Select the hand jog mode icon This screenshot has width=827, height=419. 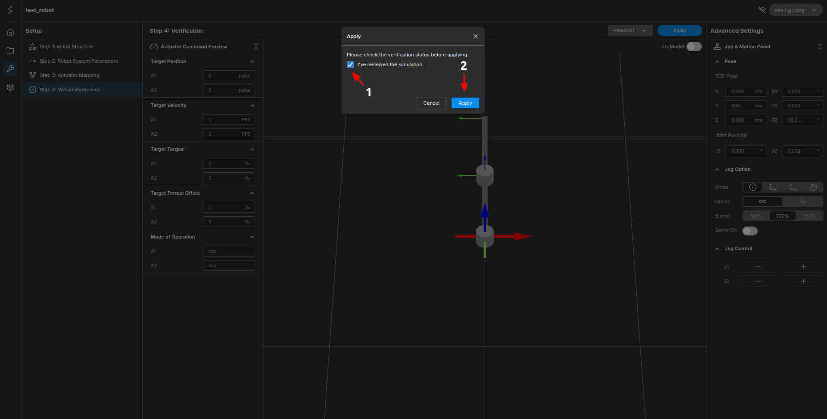coord(813,187)
